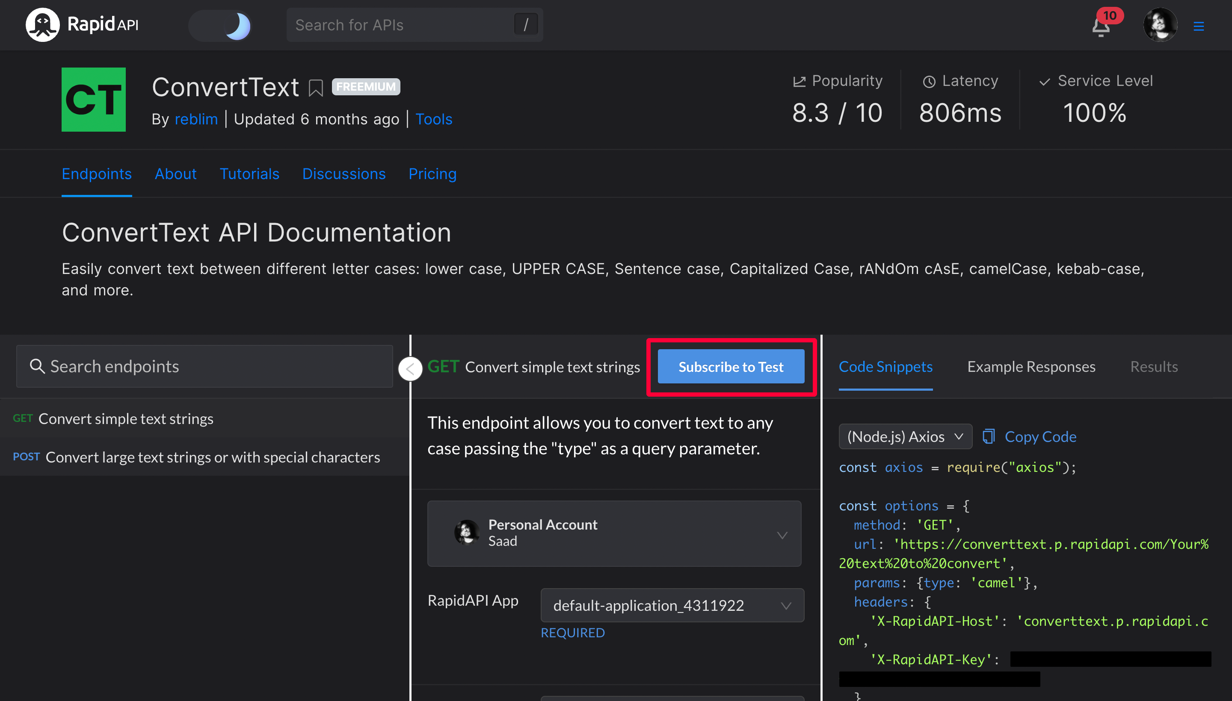The width and height of the screenshot is (1232, 701).
Task: Open the (Node.js) Axios language dropdown
Action: (904, 436)
